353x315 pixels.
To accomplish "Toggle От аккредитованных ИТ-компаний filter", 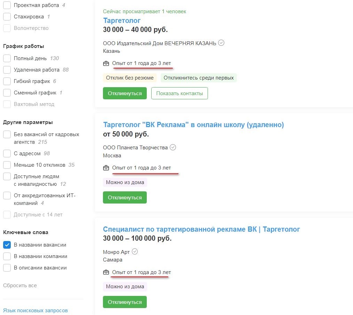I will point(7,196).
